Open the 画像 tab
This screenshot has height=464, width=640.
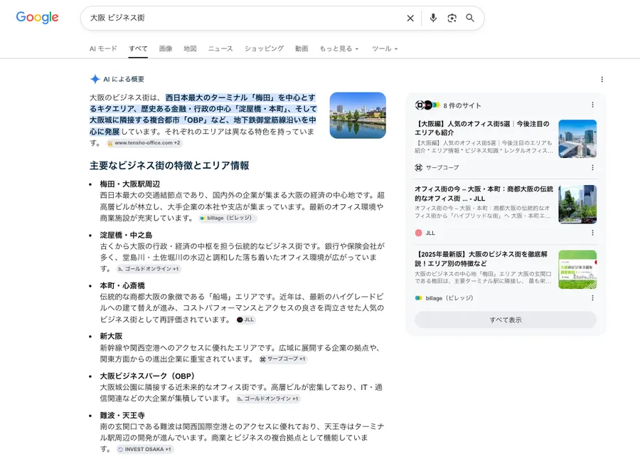(166, 48)
